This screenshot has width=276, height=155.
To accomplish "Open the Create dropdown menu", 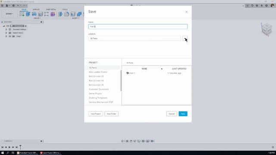I will (37, 18).
